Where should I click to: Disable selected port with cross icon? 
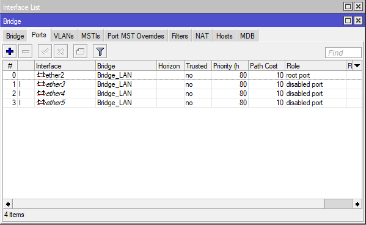(60, 51)
